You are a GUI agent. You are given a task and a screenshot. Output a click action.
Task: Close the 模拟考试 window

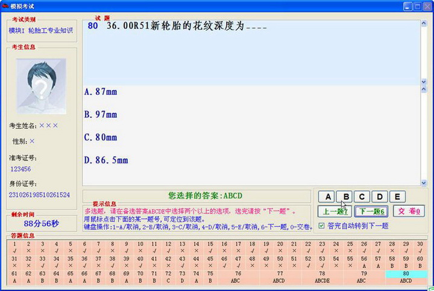(427, 7)
